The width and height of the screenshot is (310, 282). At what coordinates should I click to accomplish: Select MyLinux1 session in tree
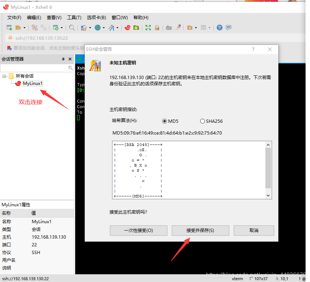pyautogui.click(x=32, y=83)
